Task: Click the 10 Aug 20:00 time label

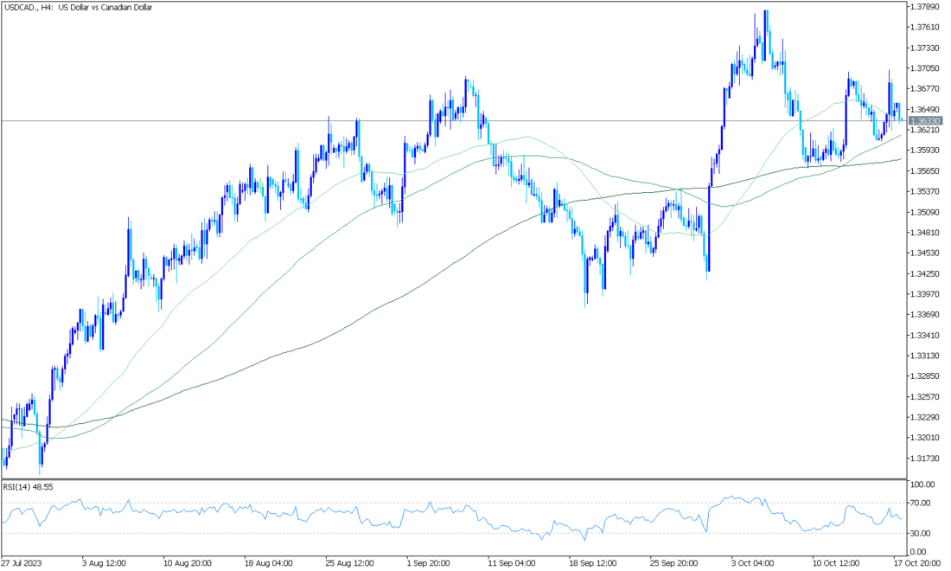Action: 188,563
